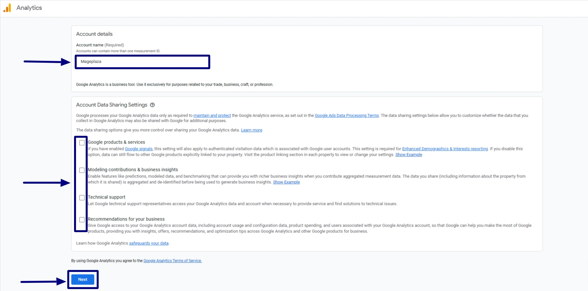Open the Account Data Sharing Settings help icon
The height and width of the screenshot is (291, 588).
tap(152, 105)
